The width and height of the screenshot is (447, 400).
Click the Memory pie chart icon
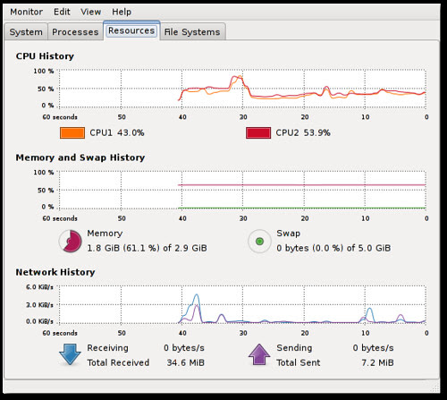pos(71,241)
